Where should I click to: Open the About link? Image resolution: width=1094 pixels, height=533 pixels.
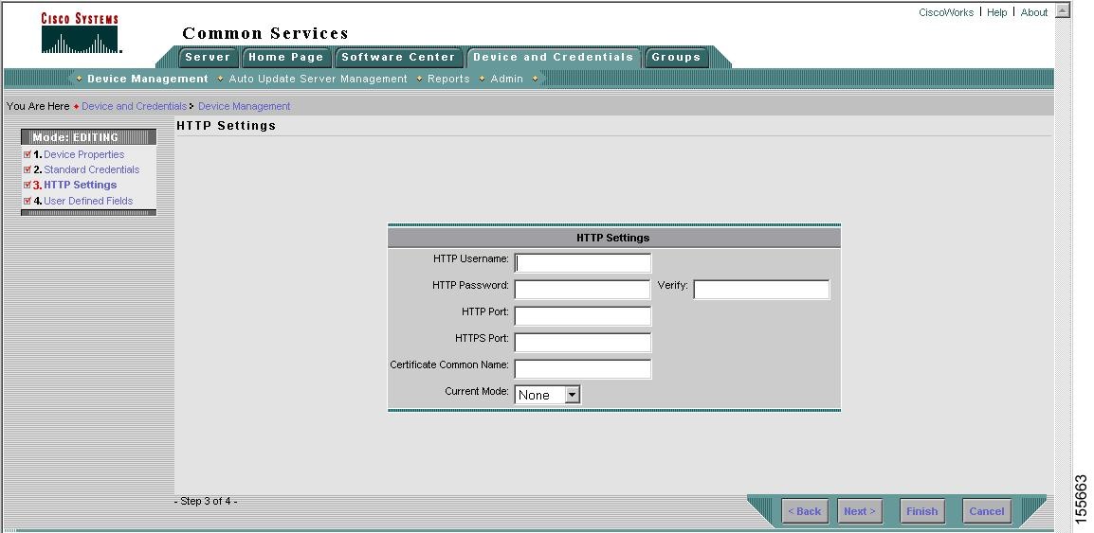pos(1034,12)
